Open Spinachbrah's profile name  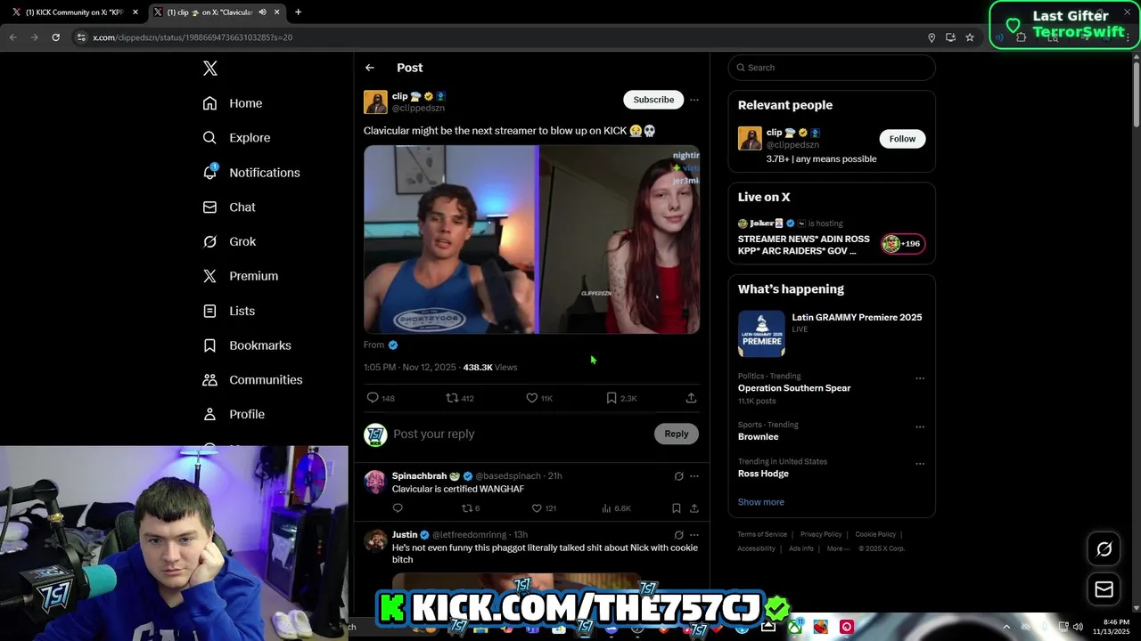pos(419,476)
